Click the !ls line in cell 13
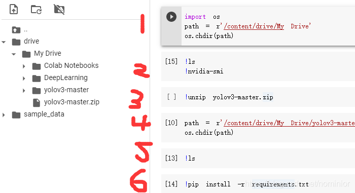This screenshot has height=193, width=355. pyautogui.click(x=190, y=159)
